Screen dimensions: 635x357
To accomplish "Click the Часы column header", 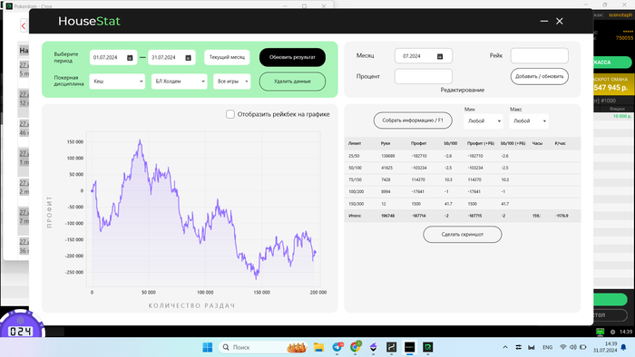I will coord(537,143).
